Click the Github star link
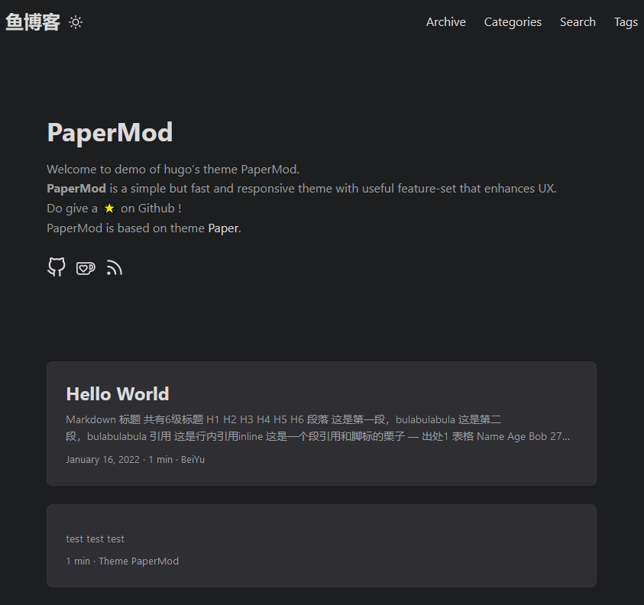This screenshot has width=644, height=605. pyautogui.click(x=157, y=208)
